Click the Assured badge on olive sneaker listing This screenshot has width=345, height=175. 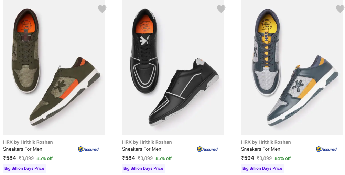coord(88,149)
